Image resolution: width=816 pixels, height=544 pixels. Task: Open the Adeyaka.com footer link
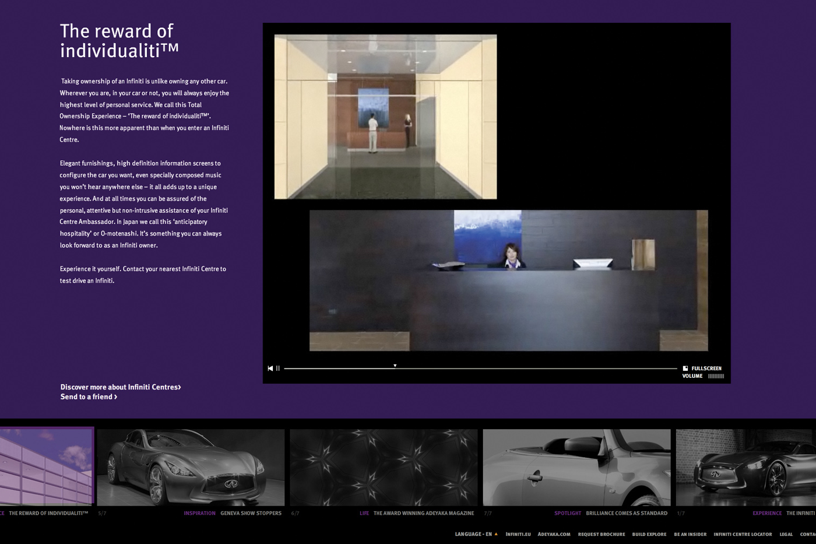click(x=554, y=534)
